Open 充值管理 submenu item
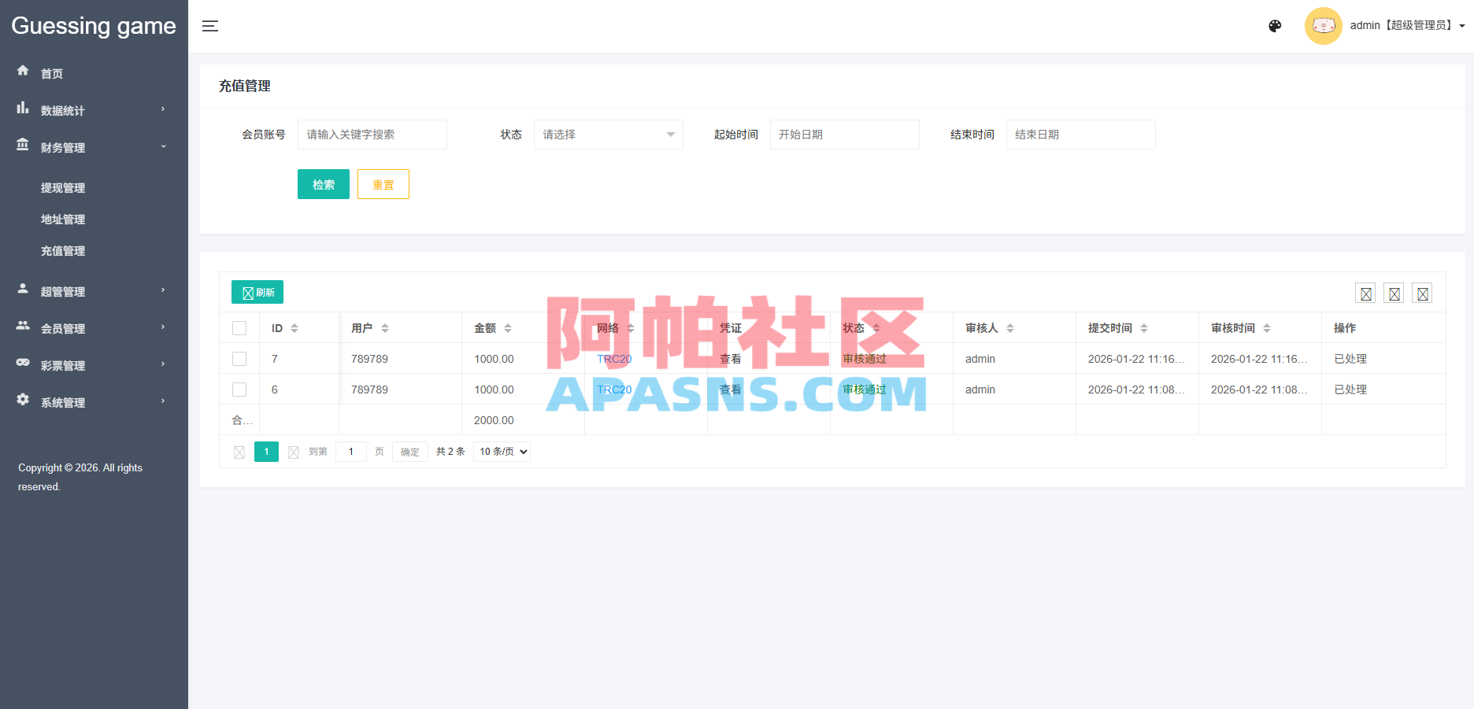The image size is (1474, 709). coord(63,251)
